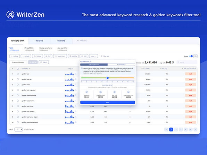
Task: Select the 'By Potential Value' filter mode
Action: 121,64
